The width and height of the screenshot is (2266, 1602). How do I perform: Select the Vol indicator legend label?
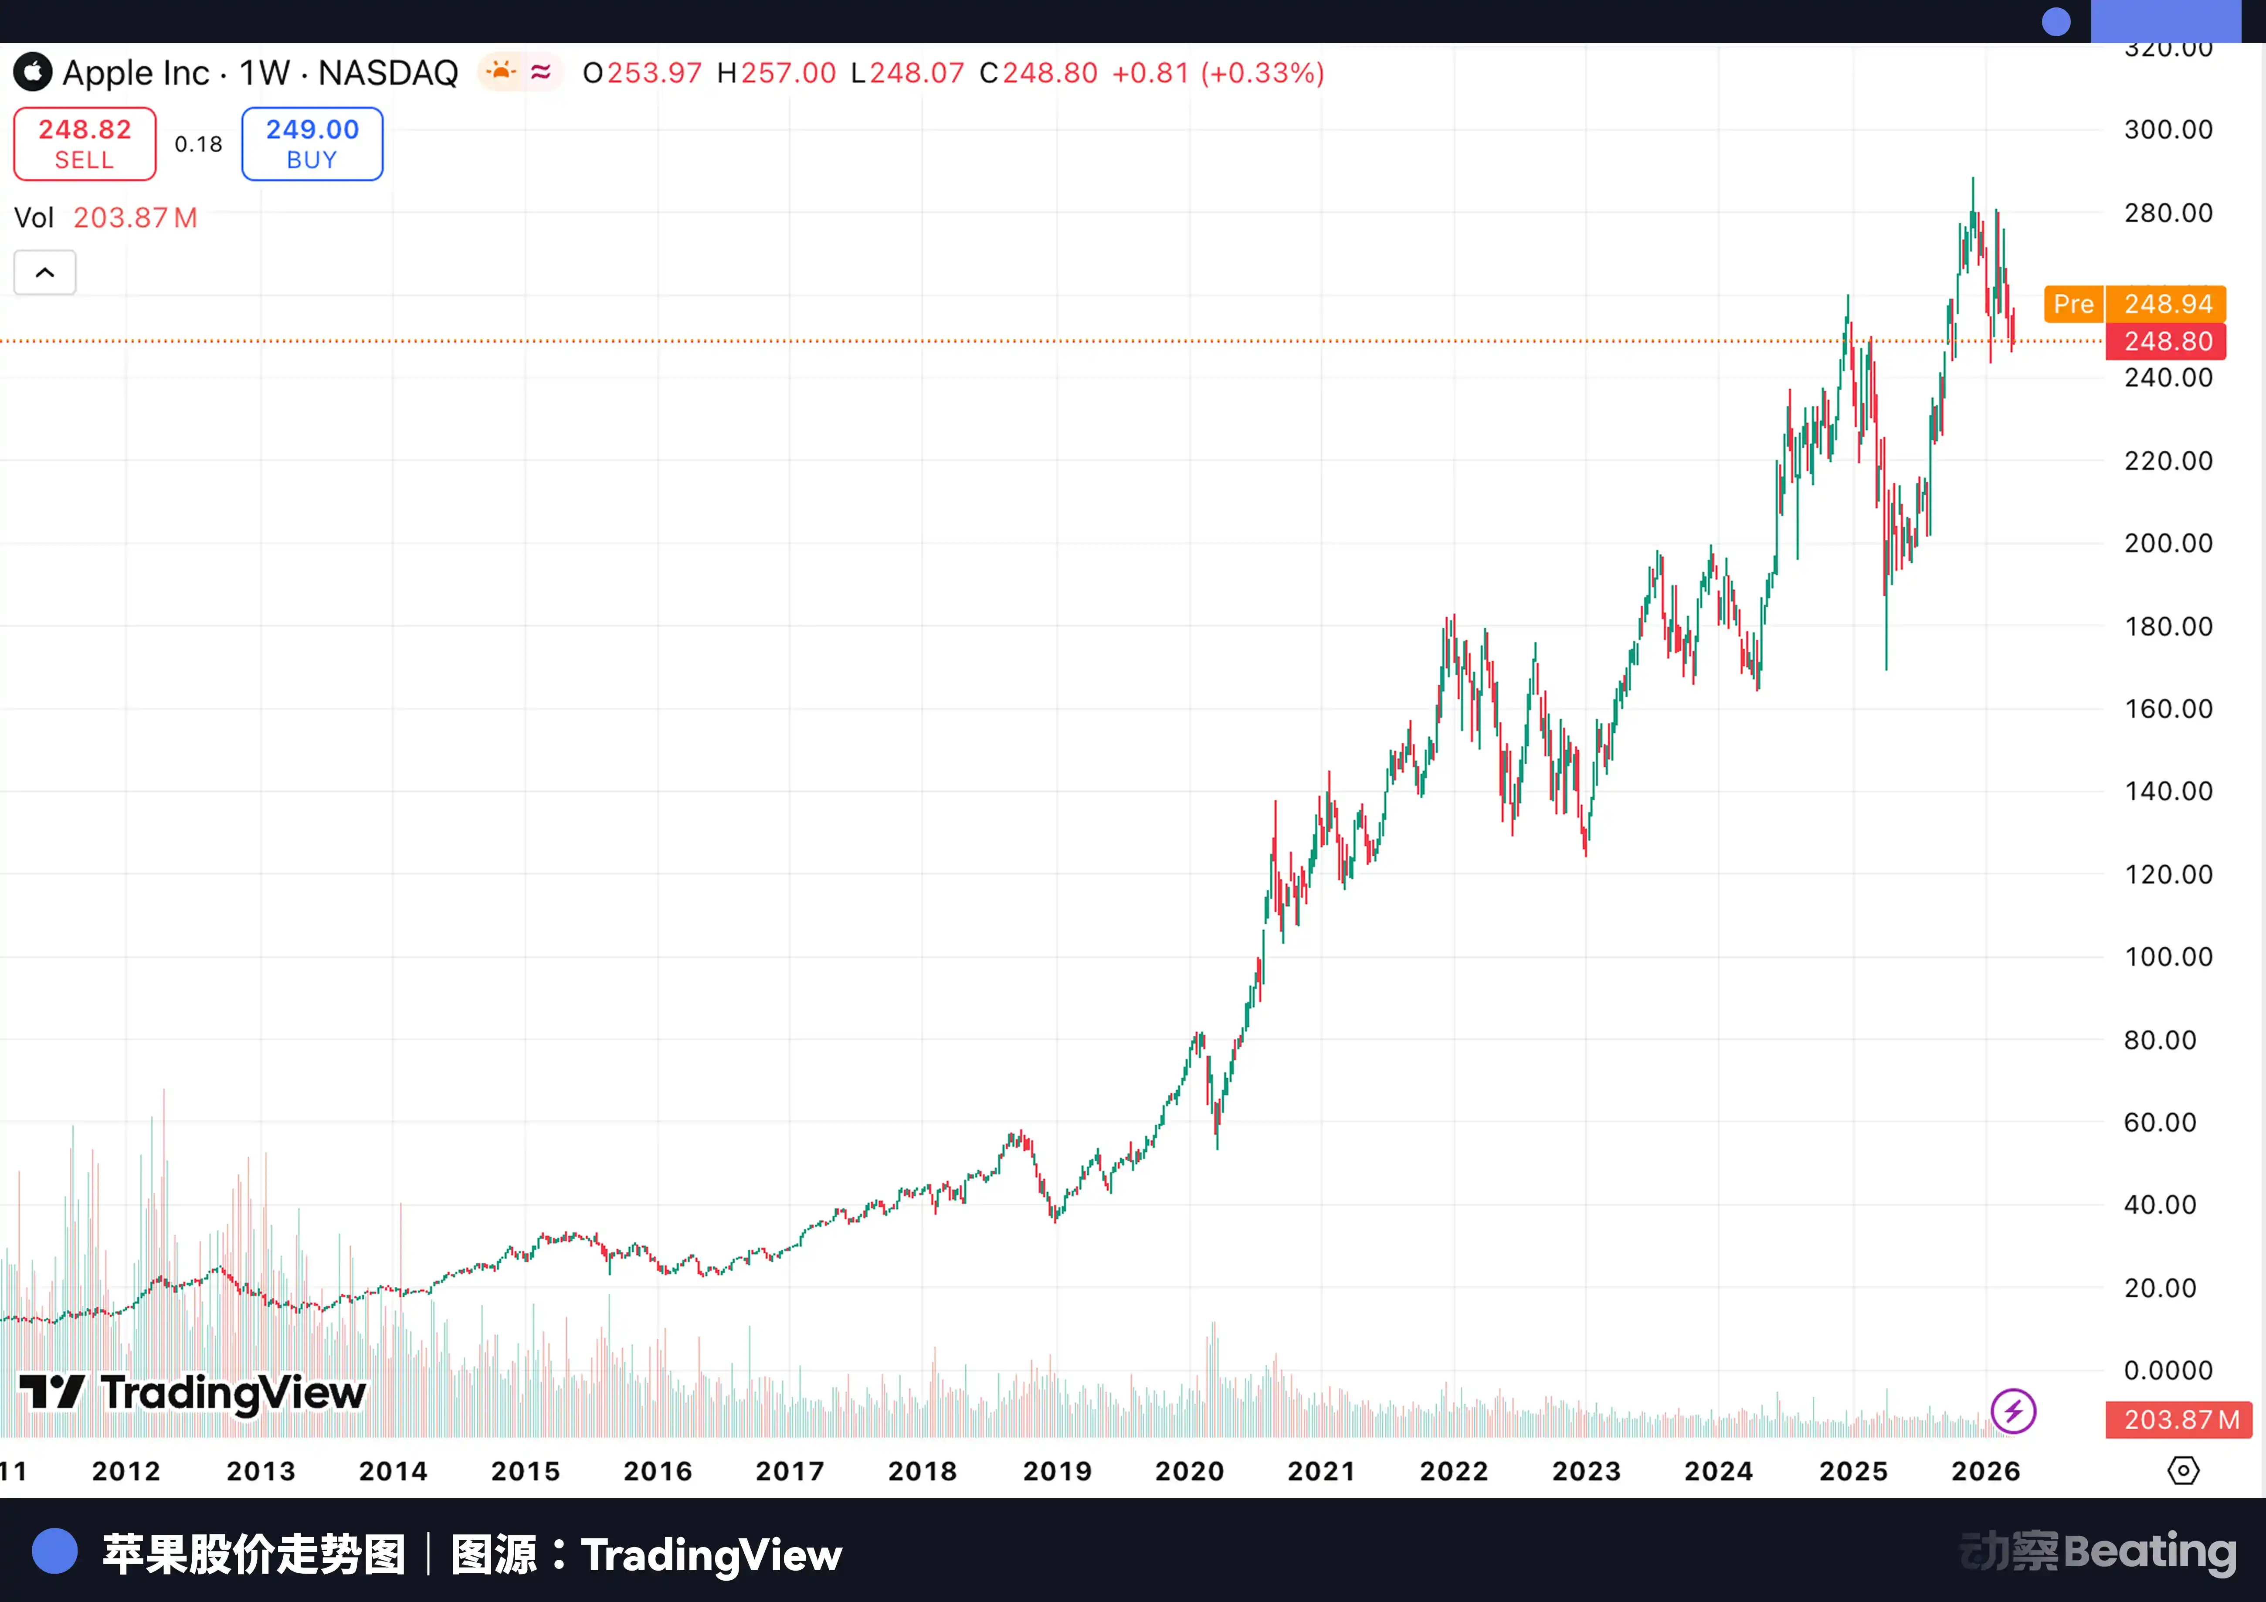pyautogui.click(x=34, y=217)
